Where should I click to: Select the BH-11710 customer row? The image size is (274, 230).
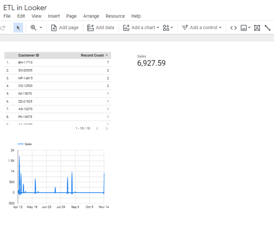pos(58,62)
